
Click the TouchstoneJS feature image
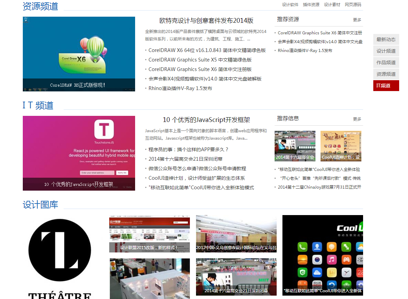pos(79,153)
